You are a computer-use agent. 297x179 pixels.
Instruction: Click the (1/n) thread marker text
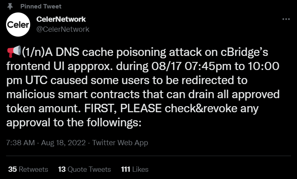click(x=34, y=51)
